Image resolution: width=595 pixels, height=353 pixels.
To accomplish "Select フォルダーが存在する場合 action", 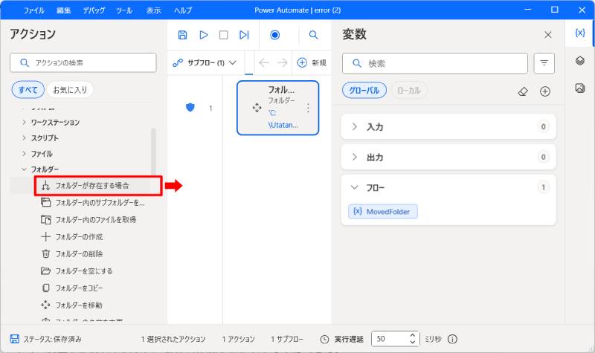I will [x=92, y=185].
